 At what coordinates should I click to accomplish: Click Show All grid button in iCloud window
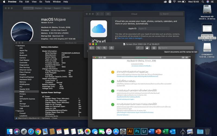[108, 14]
